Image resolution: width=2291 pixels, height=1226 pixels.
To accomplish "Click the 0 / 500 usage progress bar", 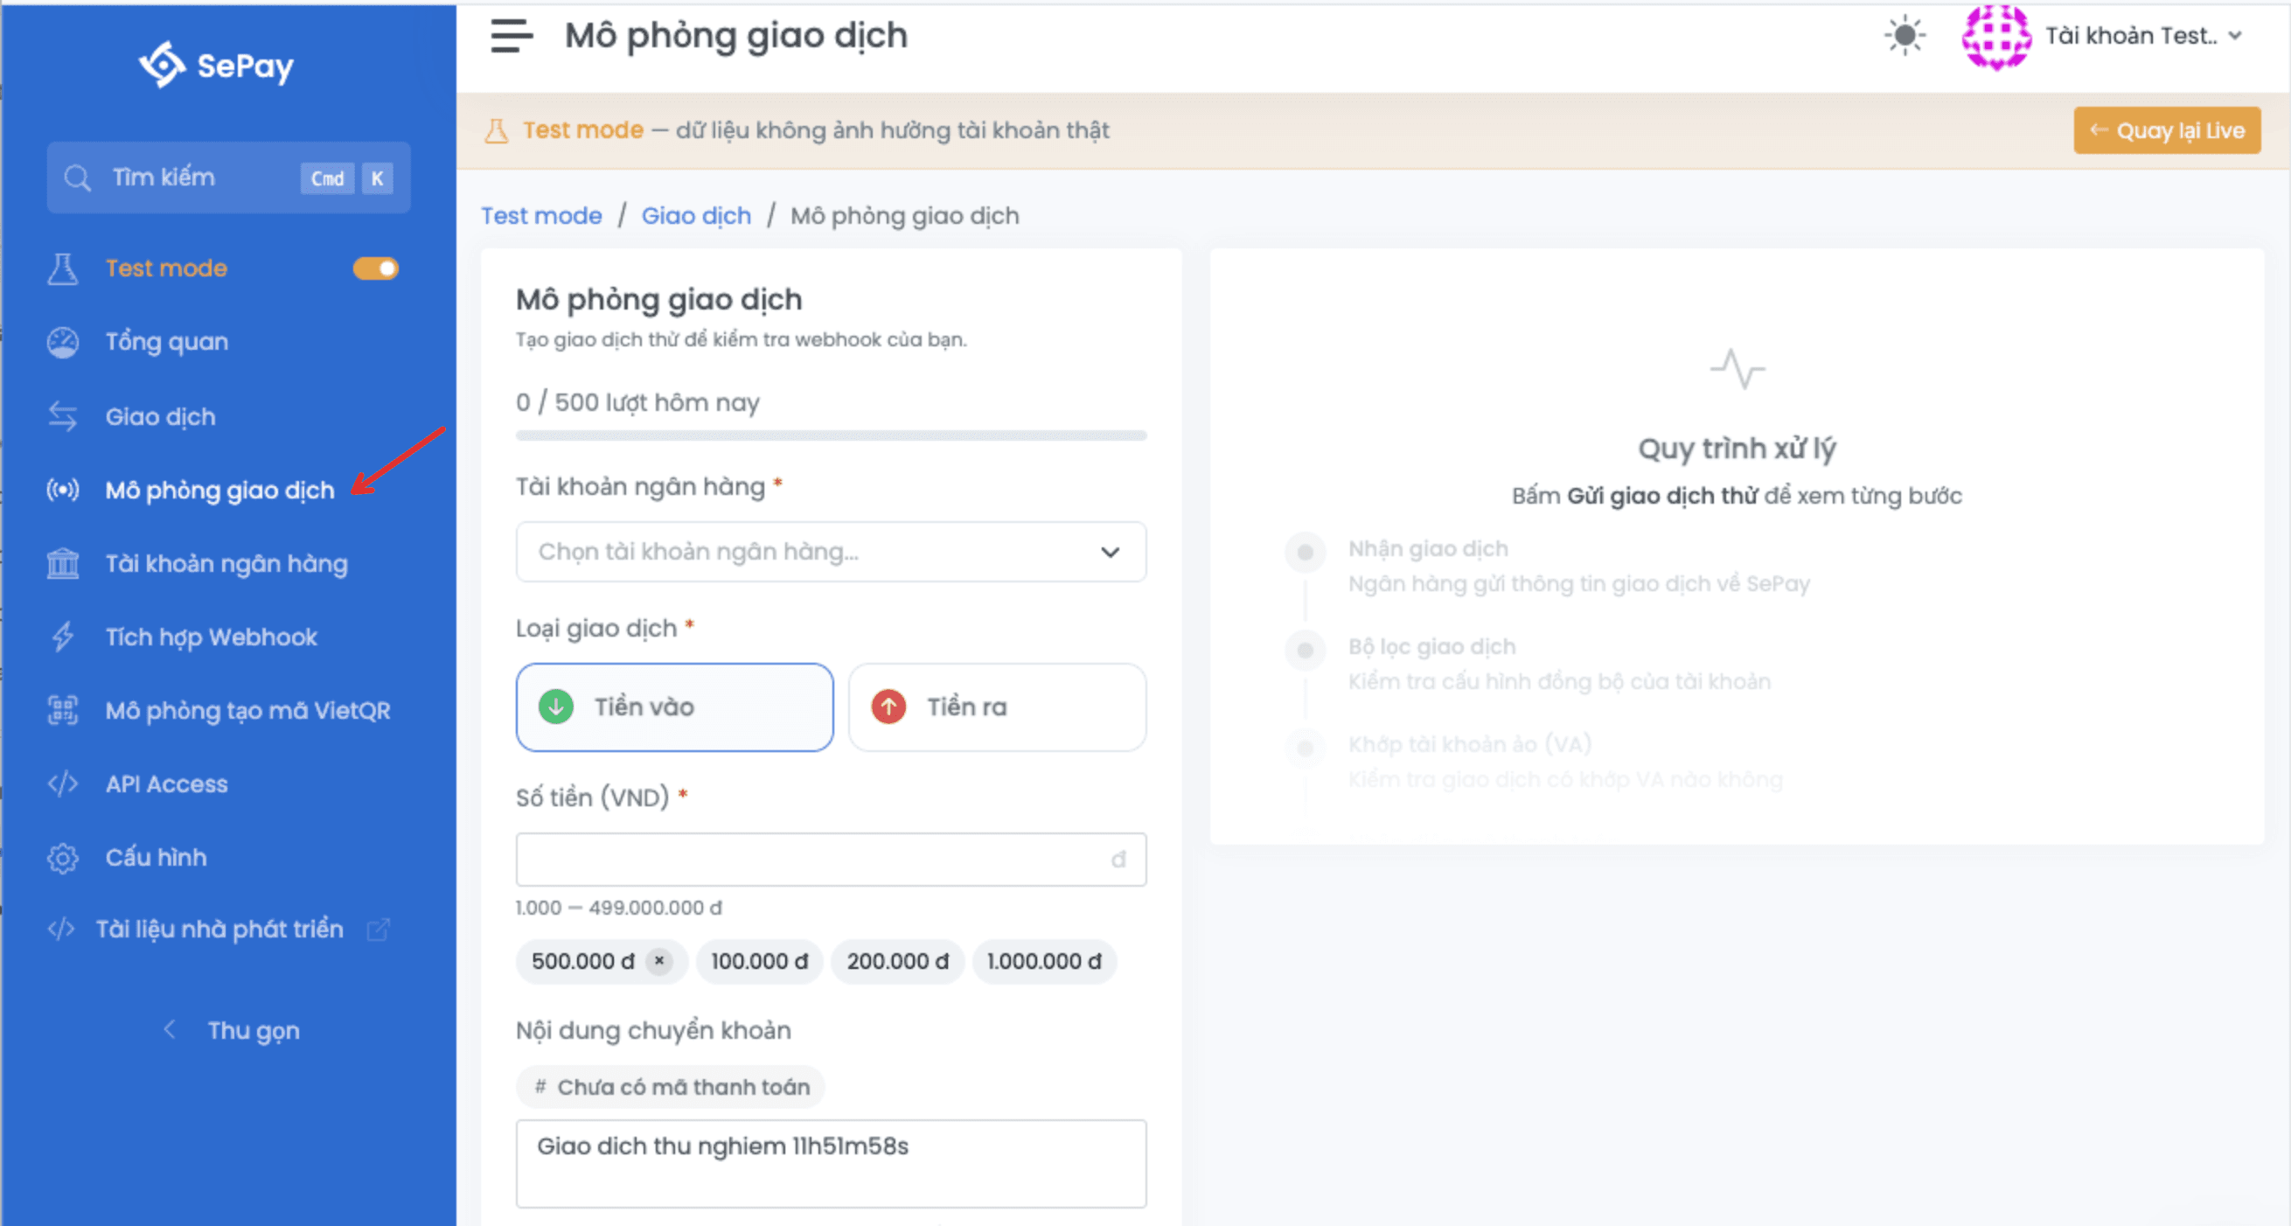I will (x=831, y=436).
